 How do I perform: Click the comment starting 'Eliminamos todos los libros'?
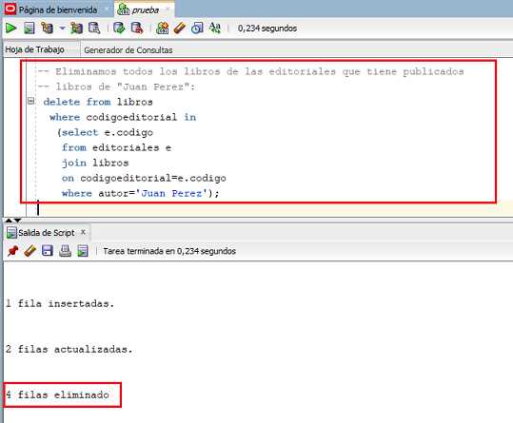(x=250, y=71)
